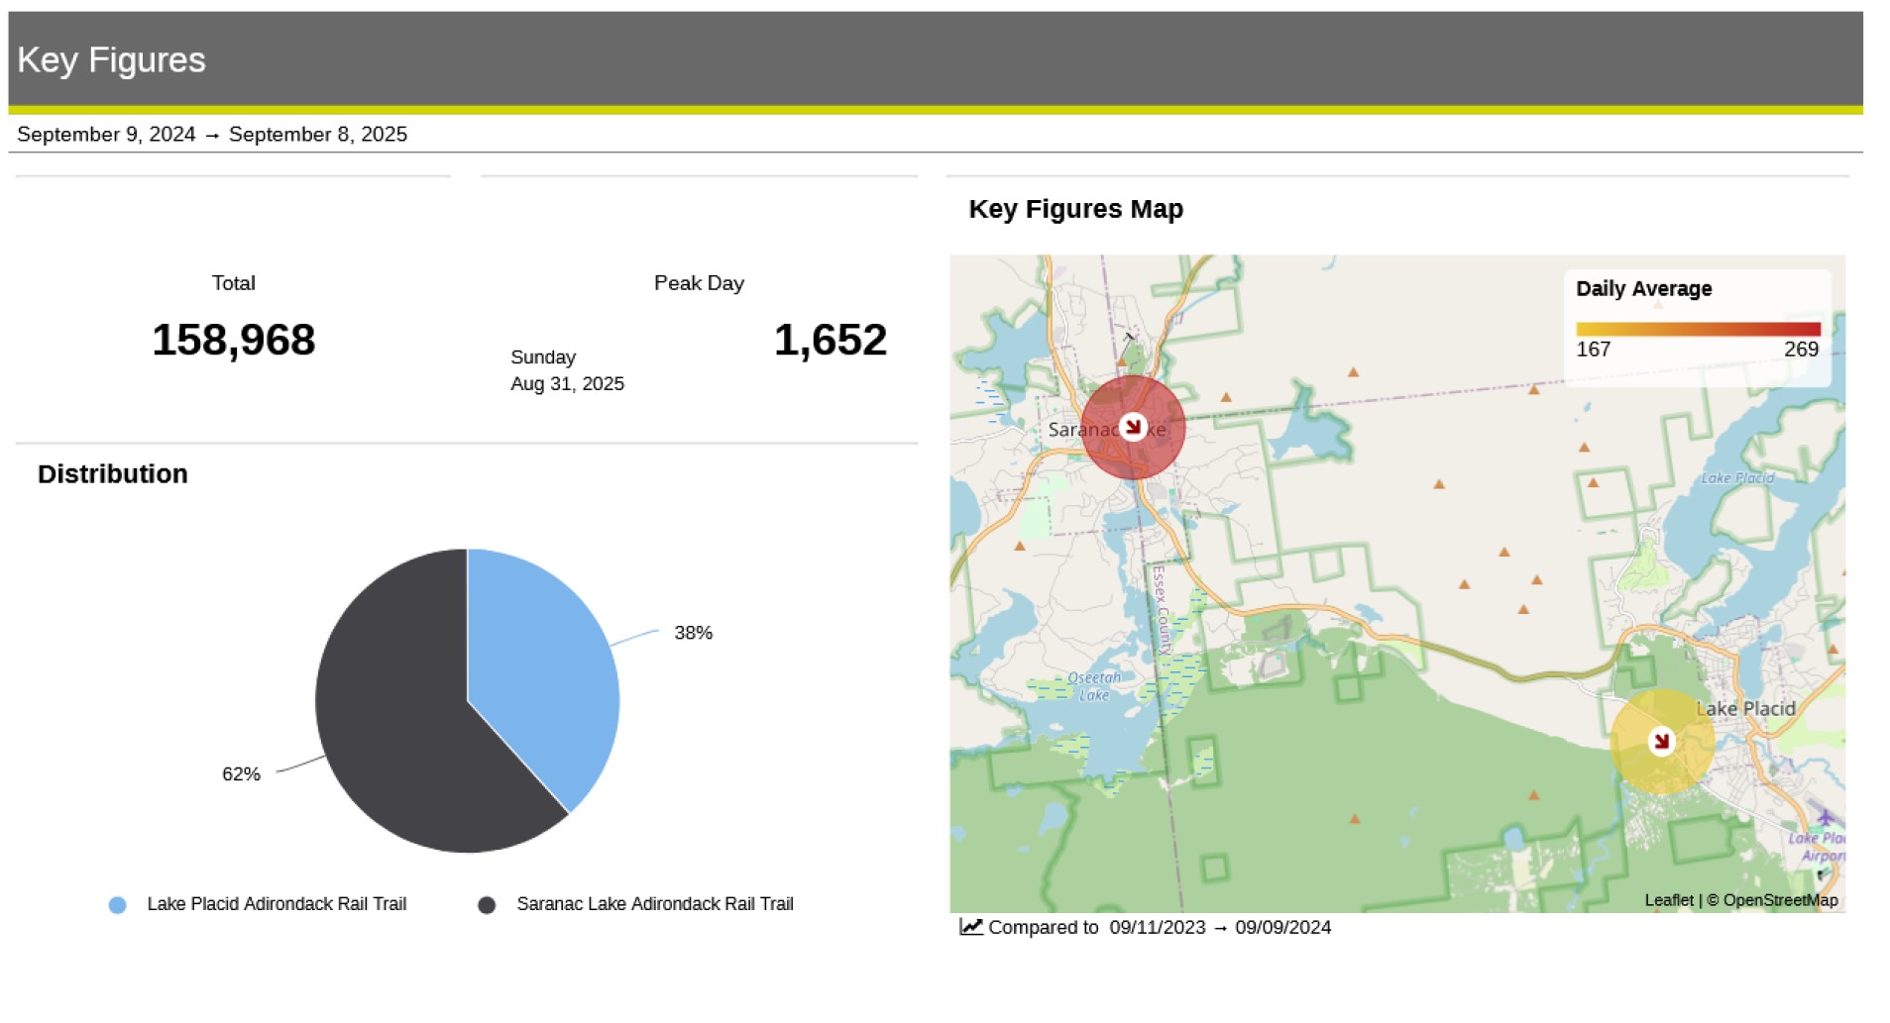This screenshot has height=1023, width=1890.
Task: Click the 38% pie chart label
Action: [693, 633]
